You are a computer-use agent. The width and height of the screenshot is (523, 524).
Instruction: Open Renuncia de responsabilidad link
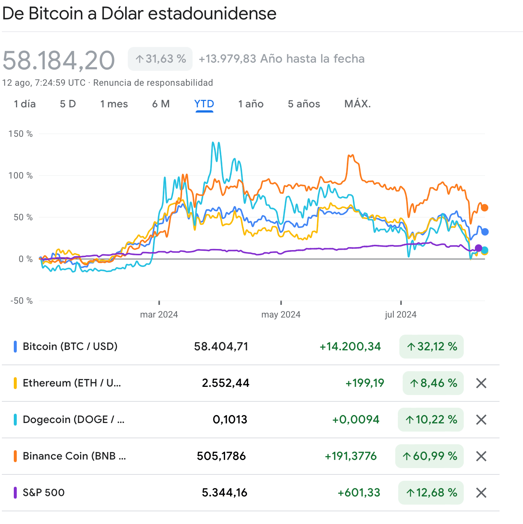(153, 83)
